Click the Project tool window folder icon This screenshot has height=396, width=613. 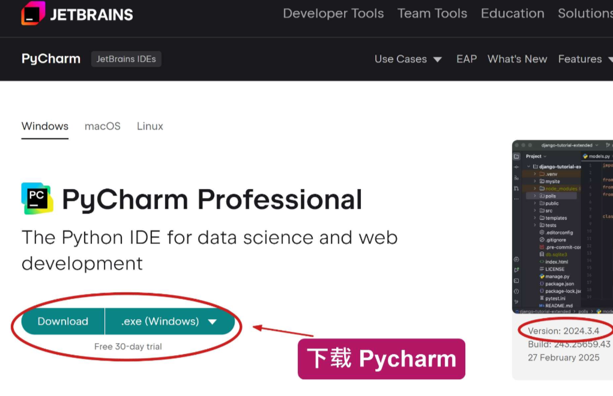pos(516,156)
